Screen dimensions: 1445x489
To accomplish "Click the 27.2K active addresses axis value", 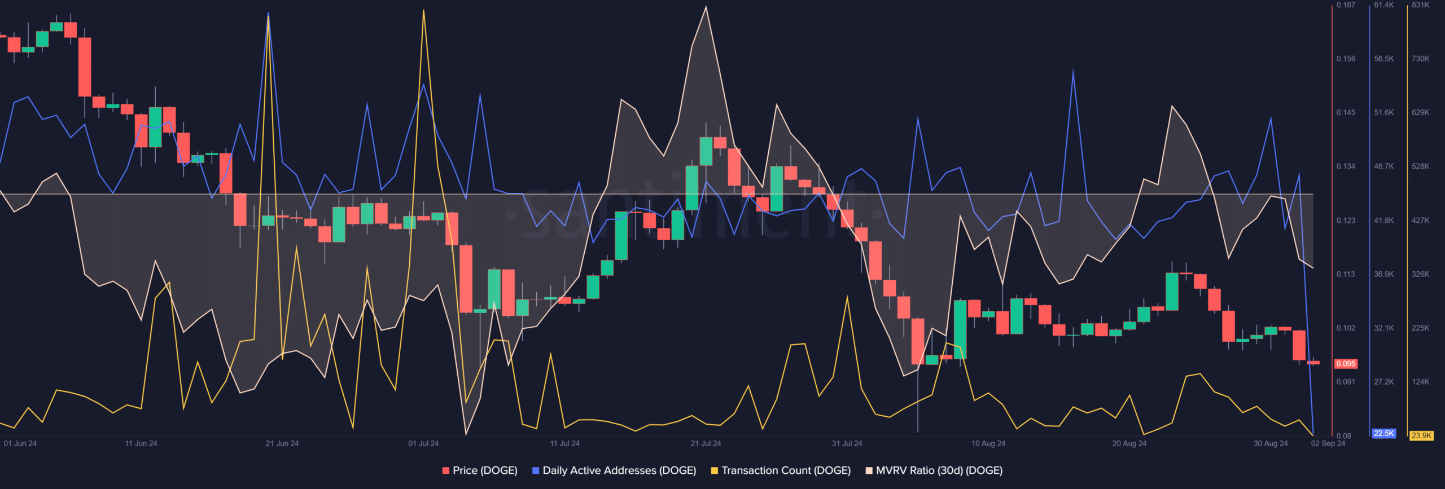I will coord(1384,382).
